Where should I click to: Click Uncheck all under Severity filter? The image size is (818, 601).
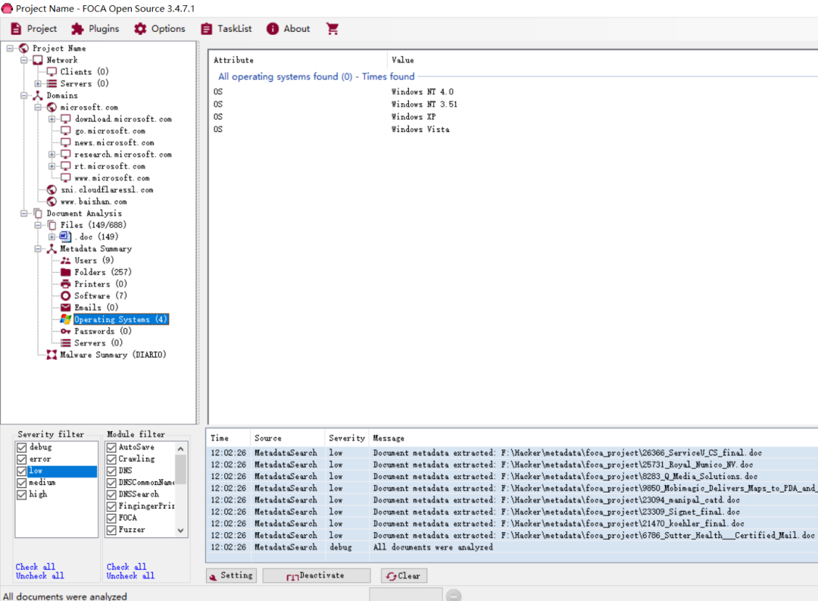pyautogui.click(x=39, y=575)
